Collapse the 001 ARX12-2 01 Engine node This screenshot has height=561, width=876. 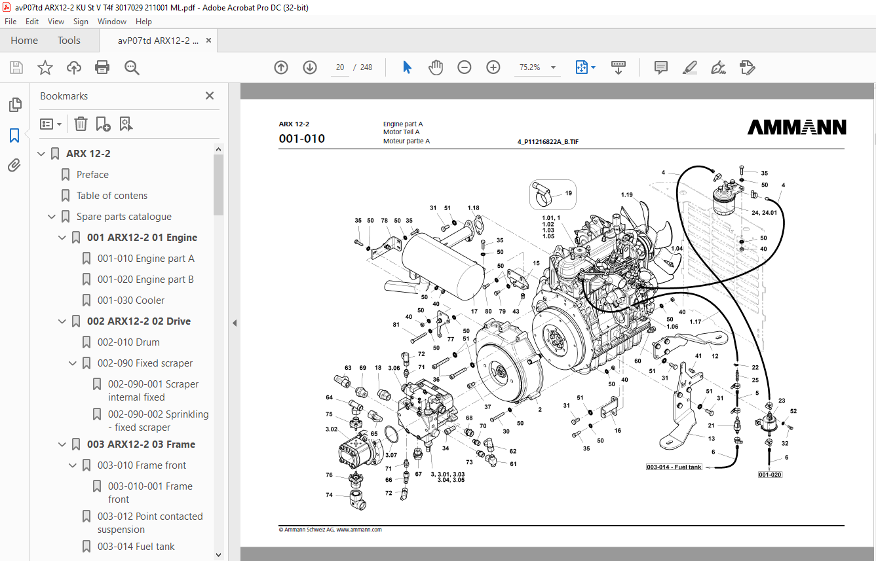(63, 238)
